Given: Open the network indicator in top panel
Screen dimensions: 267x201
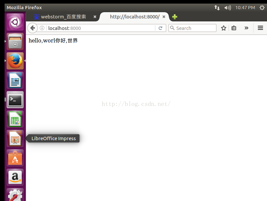Looking at the screenshot, I should [x=217, y=8].
